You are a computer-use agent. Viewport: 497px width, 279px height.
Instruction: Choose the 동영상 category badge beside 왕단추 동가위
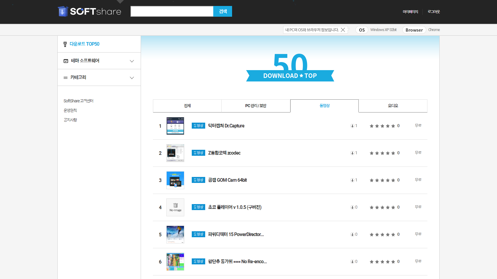(x=198, y=261)
